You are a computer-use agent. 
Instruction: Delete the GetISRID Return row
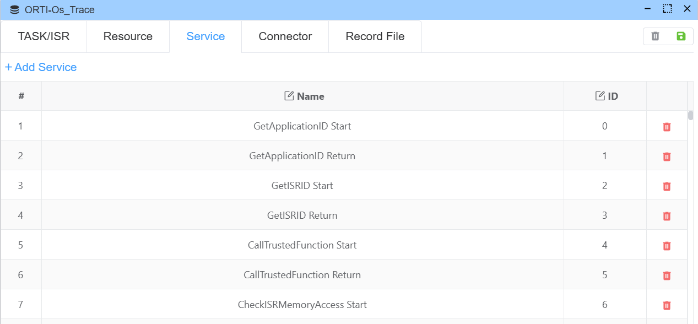click(667, 216)
